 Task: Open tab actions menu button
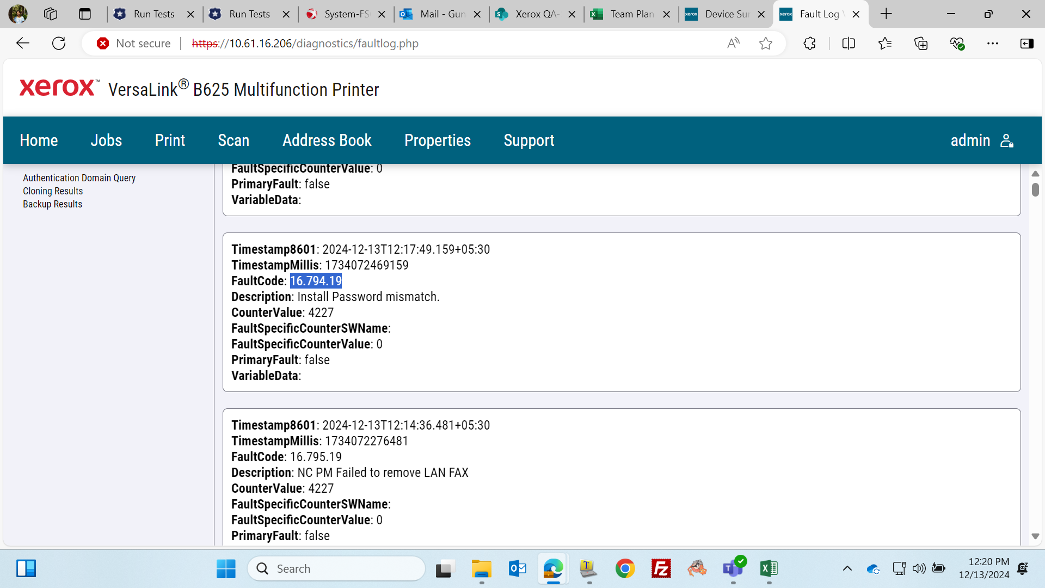pos(85,14)
